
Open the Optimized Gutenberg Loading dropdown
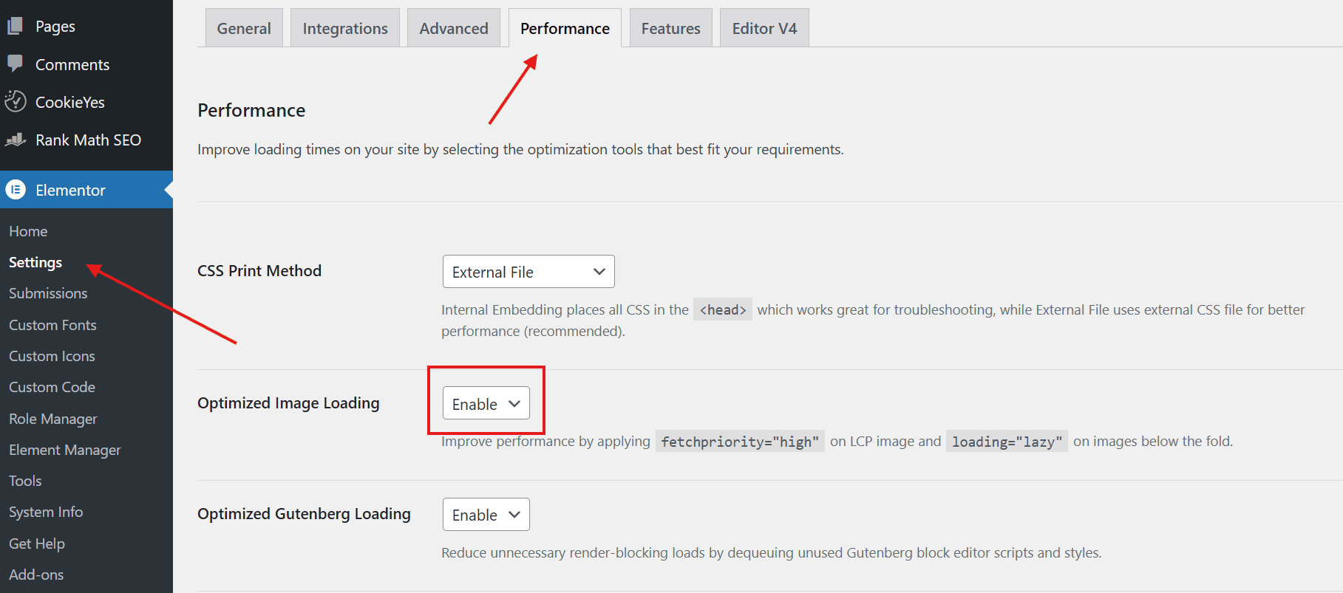[486, 515]
